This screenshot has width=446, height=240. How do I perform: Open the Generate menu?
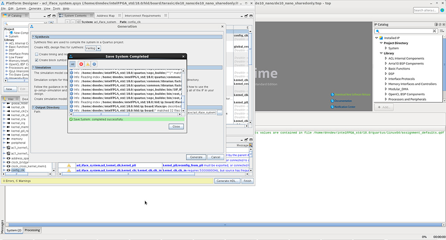coord(35,8)
